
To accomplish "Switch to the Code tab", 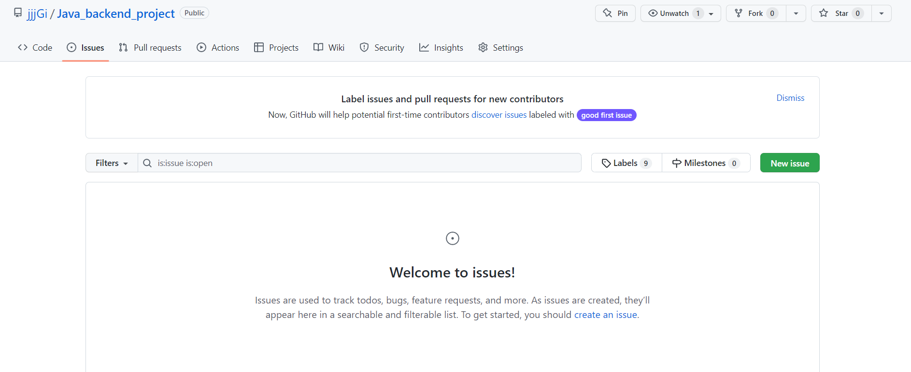I will click(35, 47).
